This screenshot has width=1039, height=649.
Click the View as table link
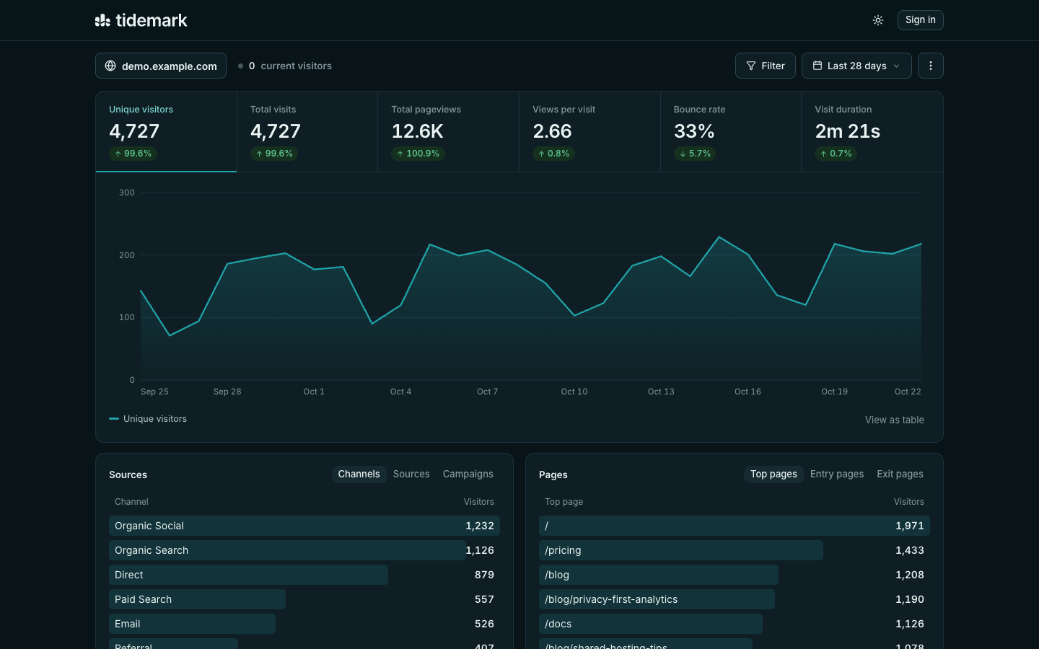895,420
